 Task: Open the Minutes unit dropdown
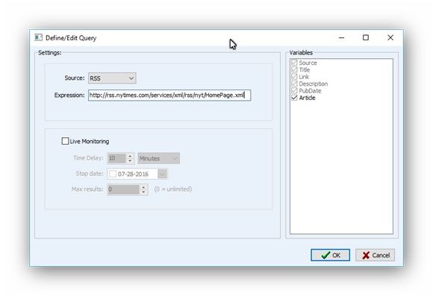(x=158, y=158)
